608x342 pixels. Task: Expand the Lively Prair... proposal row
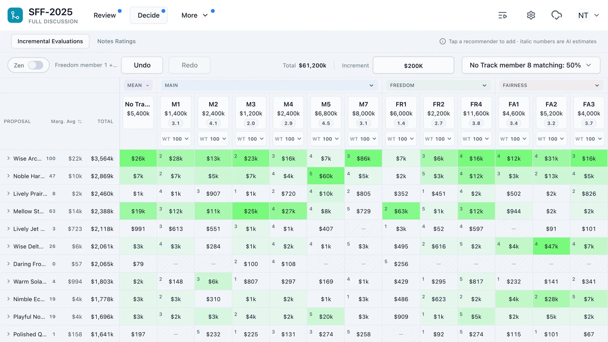click(x=8, y=194)
